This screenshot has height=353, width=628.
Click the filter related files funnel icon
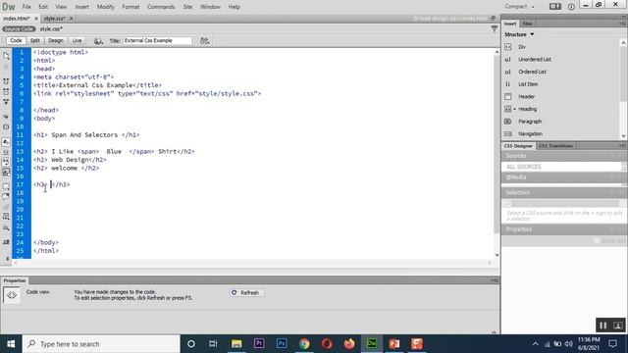point(495,28)
